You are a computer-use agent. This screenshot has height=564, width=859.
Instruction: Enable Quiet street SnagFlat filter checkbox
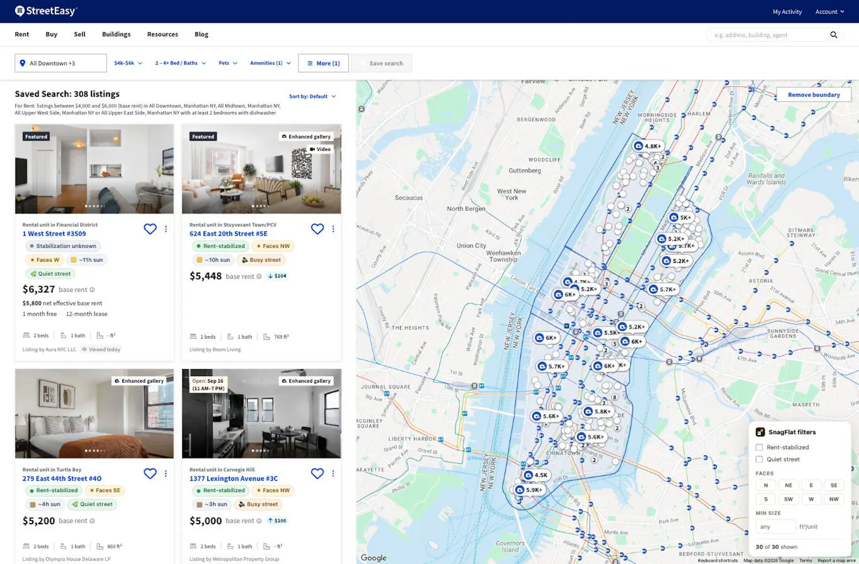click(x=759, y=459)
